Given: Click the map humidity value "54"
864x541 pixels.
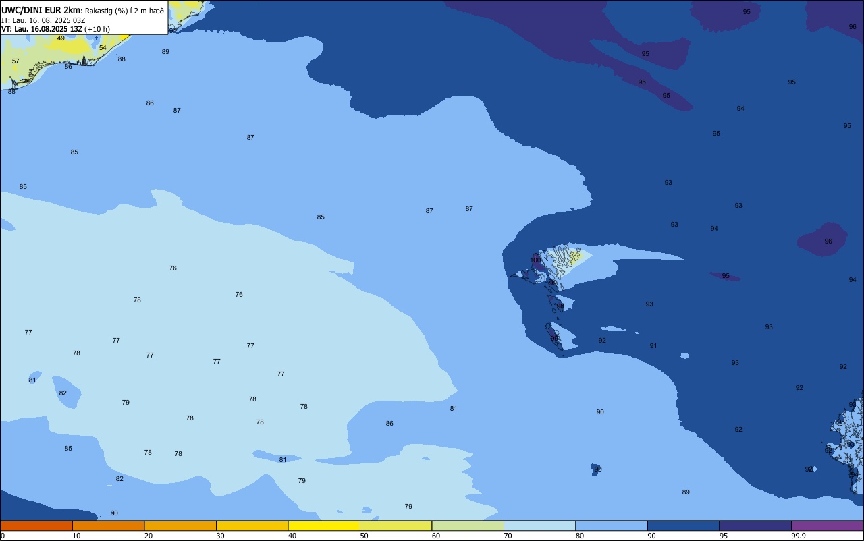Looking at the screenshot, I should [103, 48].
